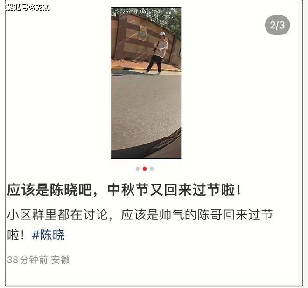The image size is (308, 288).
Task: Open the post title about 陈晓 中秋节
Action: [x=124, y=190]
